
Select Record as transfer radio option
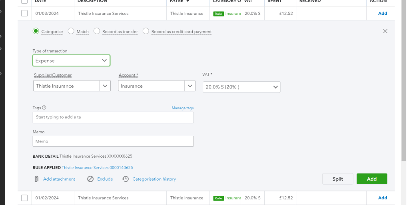pyautogui.click(x=97, y=31)
